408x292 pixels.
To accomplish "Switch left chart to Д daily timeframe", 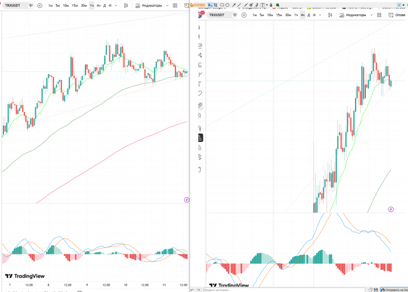I will (x=104, y=6).
